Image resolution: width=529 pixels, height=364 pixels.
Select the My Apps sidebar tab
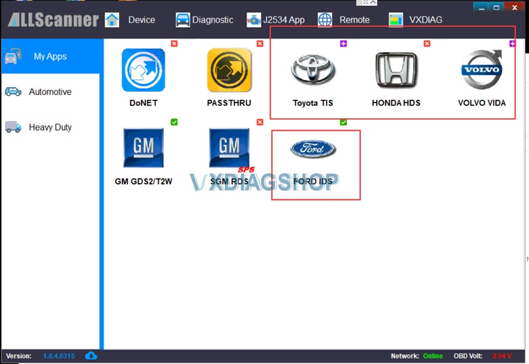pos(51,56)
